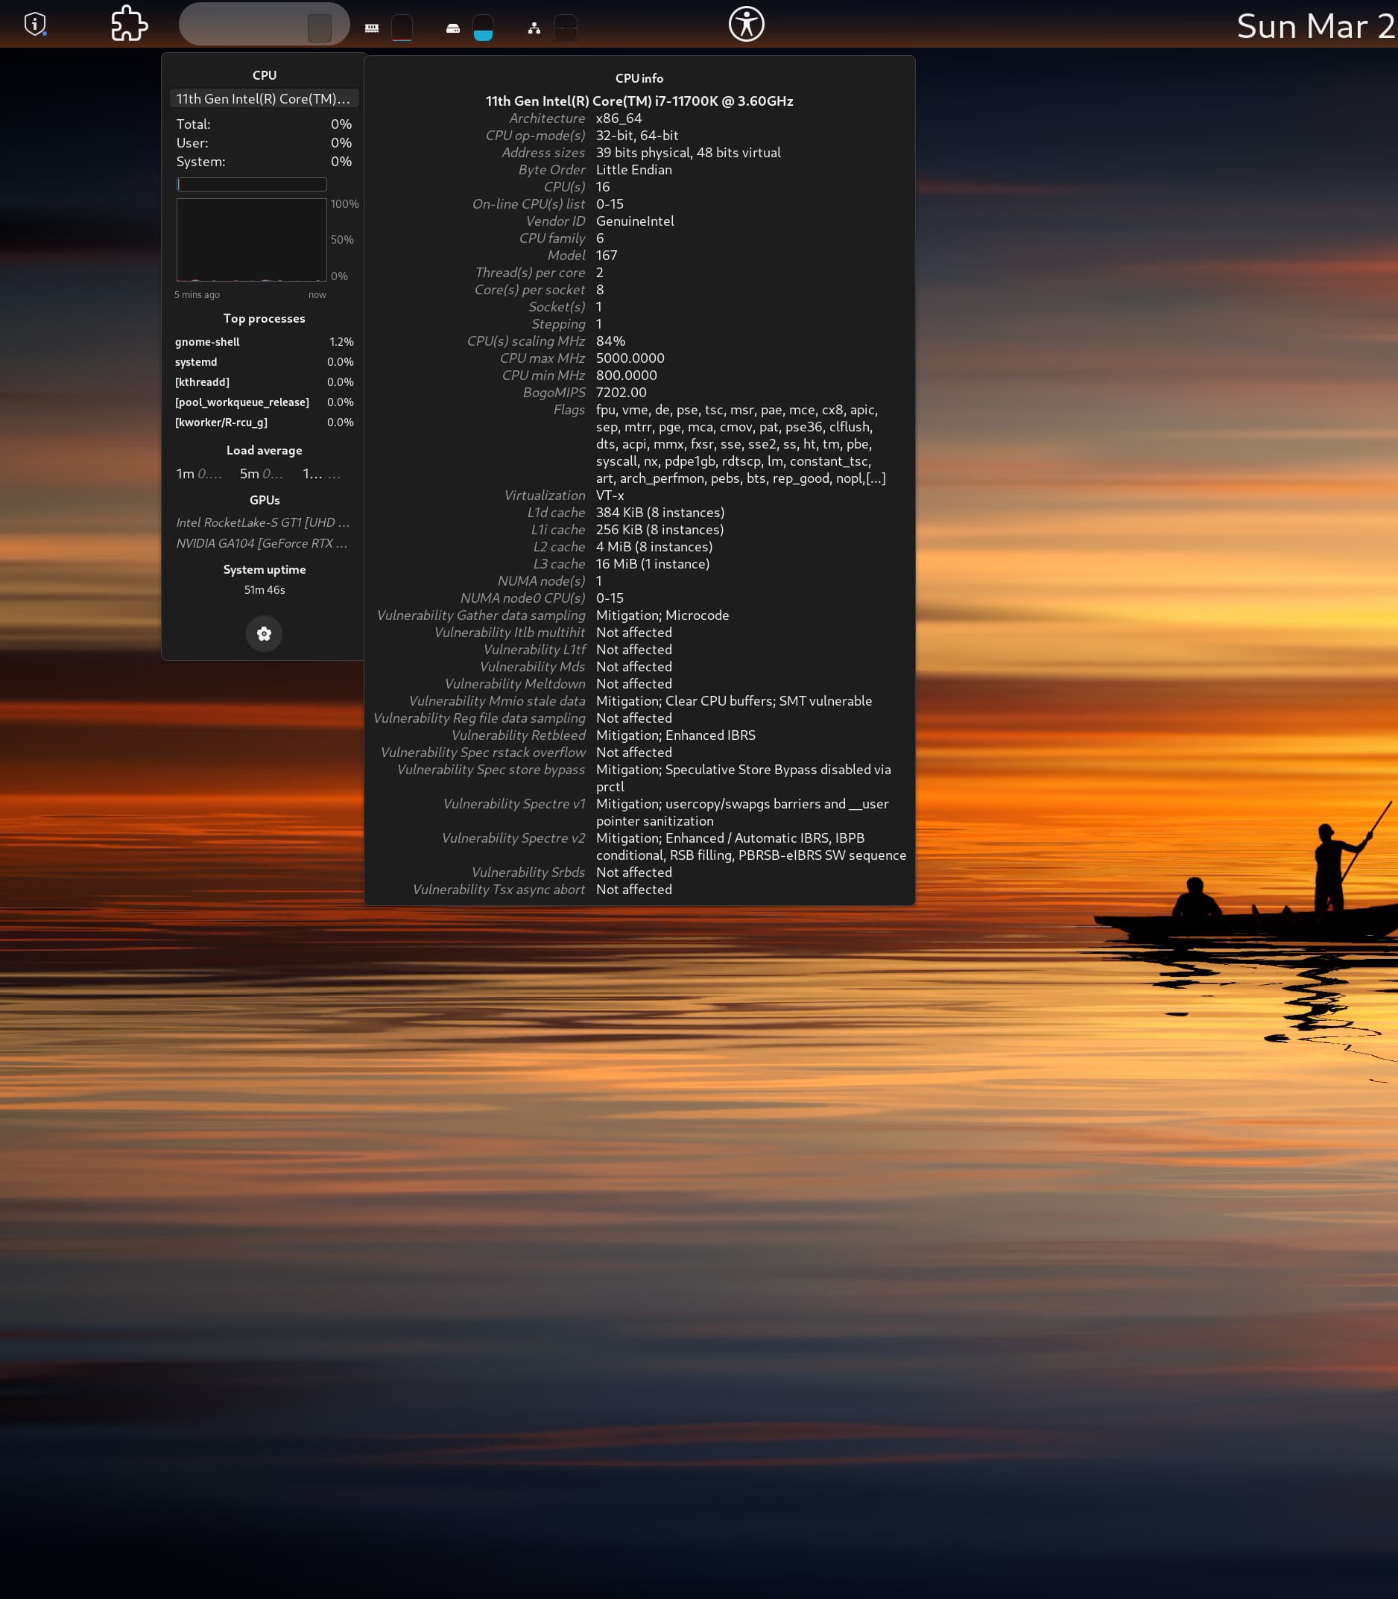
Task: Click the CPU history graph
Action: point(251,239)
